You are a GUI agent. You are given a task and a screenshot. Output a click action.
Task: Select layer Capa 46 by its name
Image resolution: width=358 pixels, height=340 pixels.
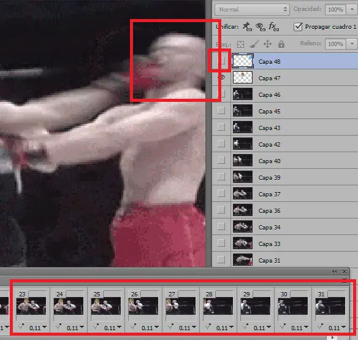tap(269, 95)
